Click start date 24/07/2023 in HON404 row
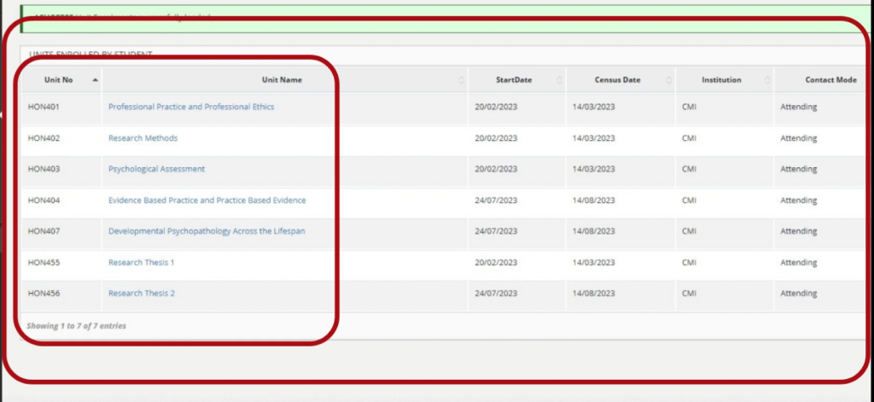This screenshot has width=874, height=402. (x=496, y=201)
